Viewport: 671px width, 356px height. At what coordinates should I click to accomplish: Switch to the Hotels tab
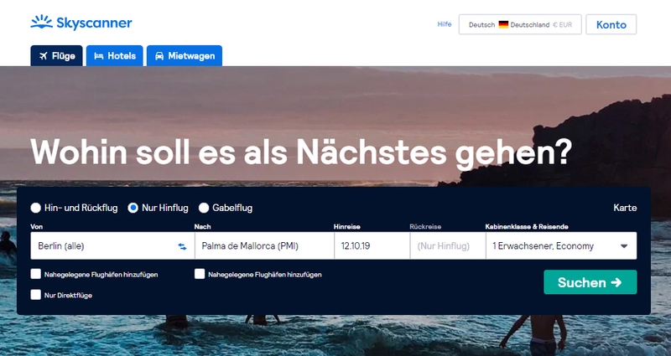(x=115, y=56)
